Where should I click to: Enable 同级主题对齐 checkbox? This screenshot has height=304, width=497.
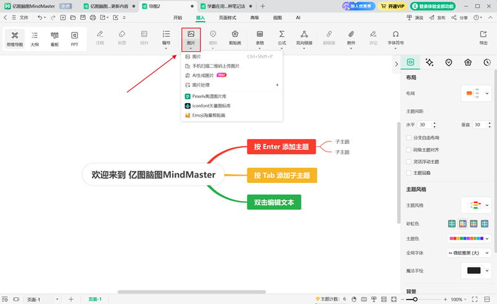(x=409, y=150)
